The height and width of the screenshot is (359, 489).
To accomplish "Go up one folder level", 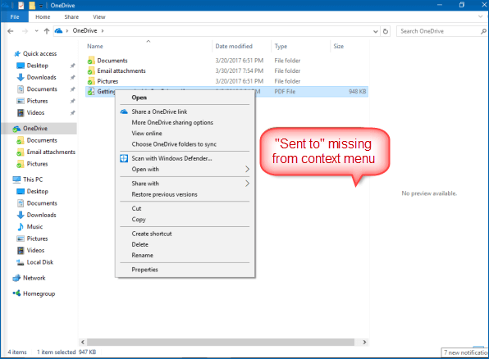I will [x=47, y=31].
